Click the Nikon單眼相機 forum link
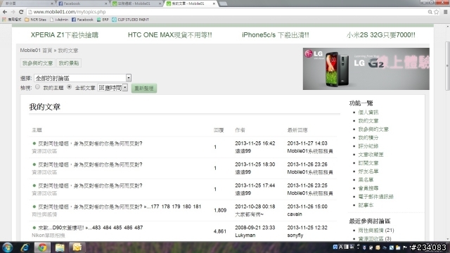 (49, 235)
